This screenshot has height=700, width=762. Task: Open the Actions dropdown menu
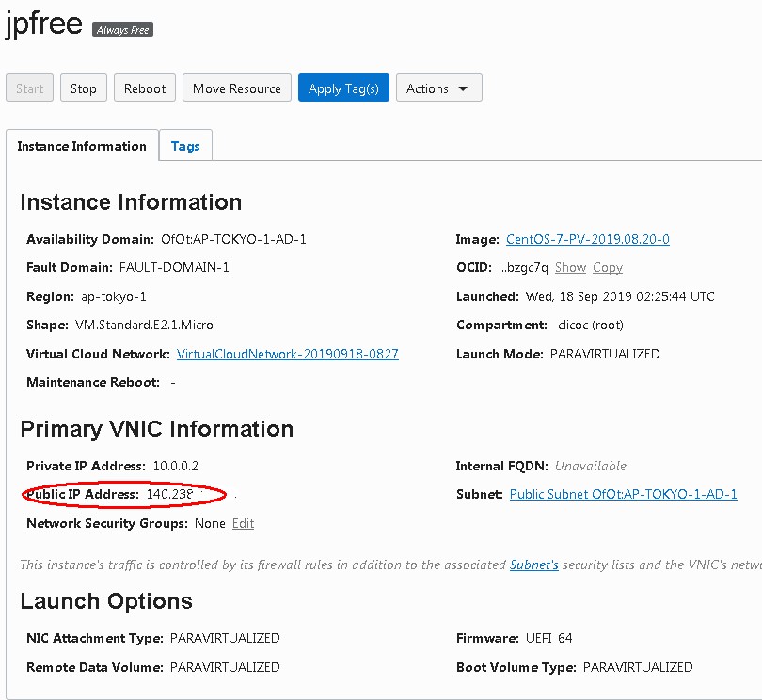click(438, 88)
